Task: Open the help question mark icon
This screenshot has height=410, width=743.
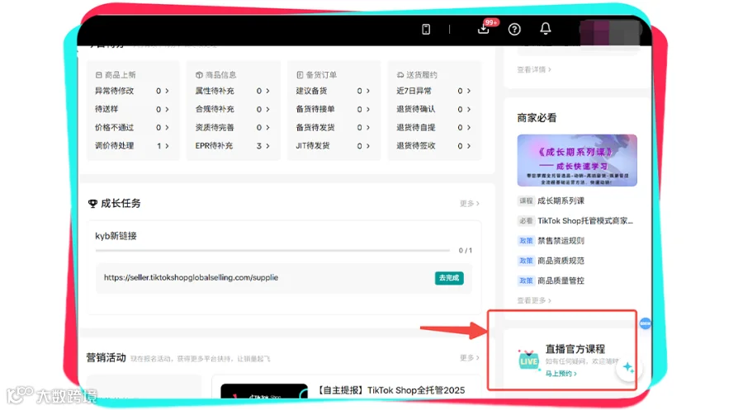Action: (514, 30)
